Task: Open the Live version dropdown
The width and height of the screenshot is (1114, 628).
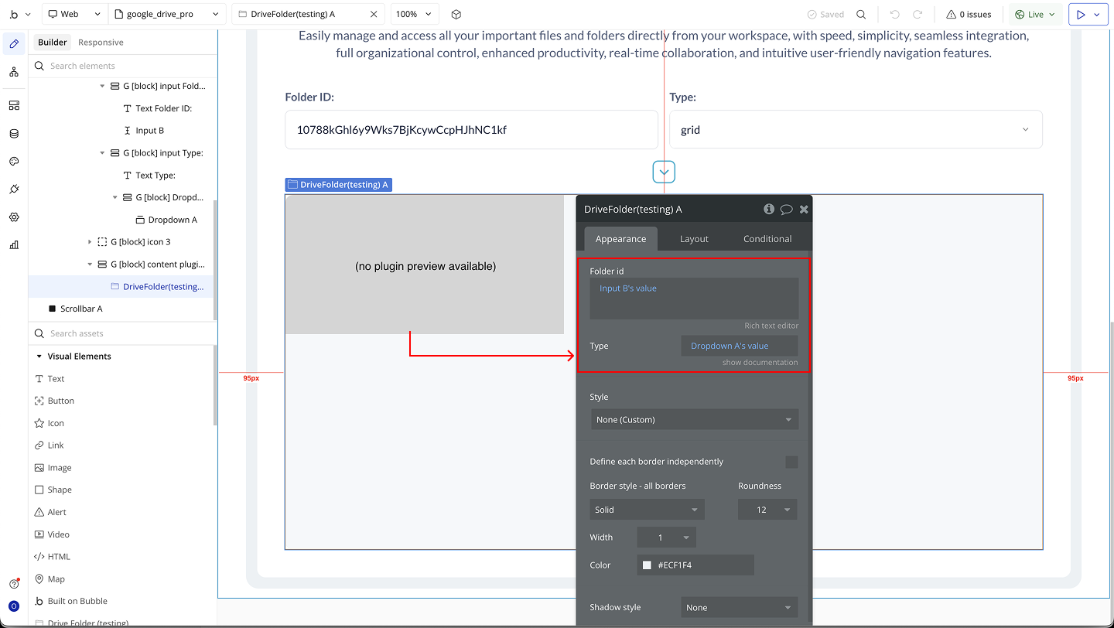Action: (1035, 14)
